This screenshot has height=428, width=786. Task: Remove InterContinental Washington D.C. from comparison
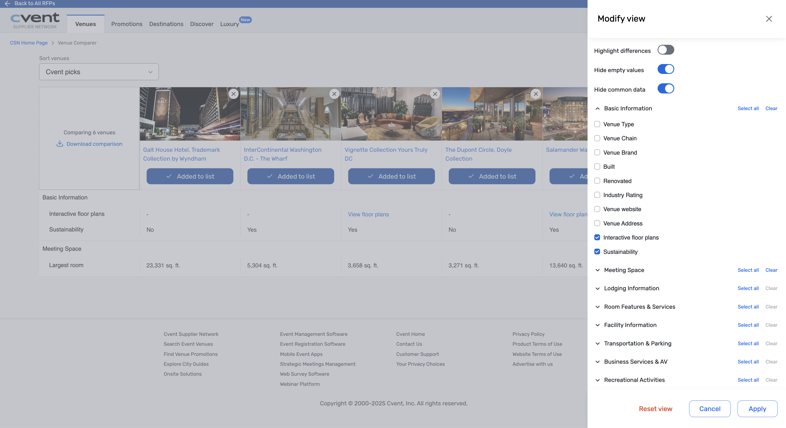[334, 94]
